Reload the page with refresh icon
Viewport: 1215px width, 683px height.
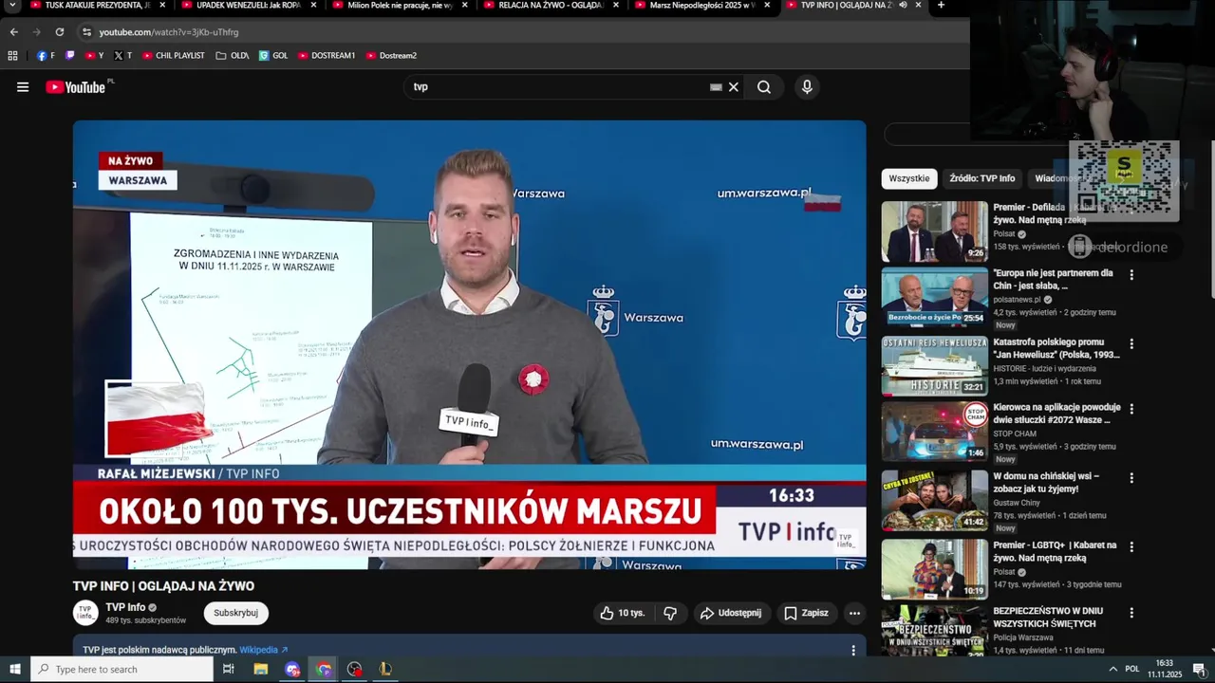click(x=59, y=32)
